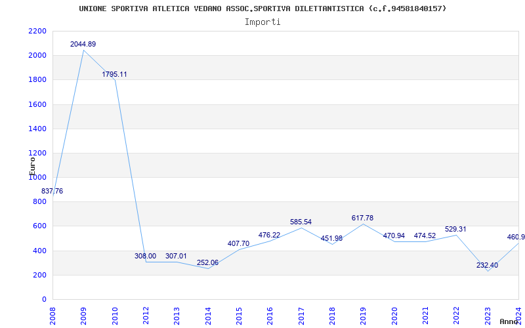525x328 pixels.
Task: Click the x-axis year 2022
Action: tap(456, 316)
